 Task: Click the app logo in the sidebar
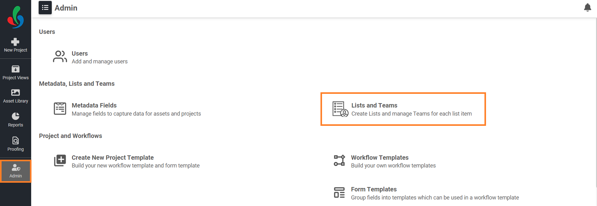(x=16, y=17)
